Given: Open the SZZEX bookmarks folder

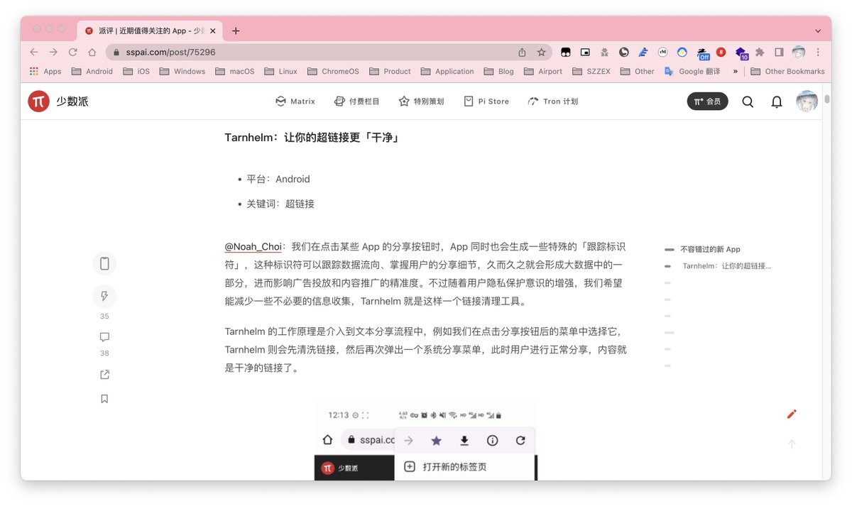Looking at the screenshot, I should click(x=591, y=71).
